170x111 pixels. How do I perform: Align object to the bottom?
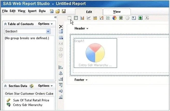(x=61, y=97)
